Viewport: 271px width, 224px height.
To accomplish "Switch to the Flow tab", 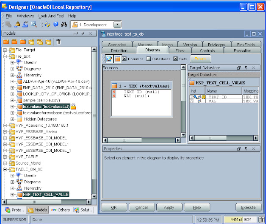I will tap(180, 50).
